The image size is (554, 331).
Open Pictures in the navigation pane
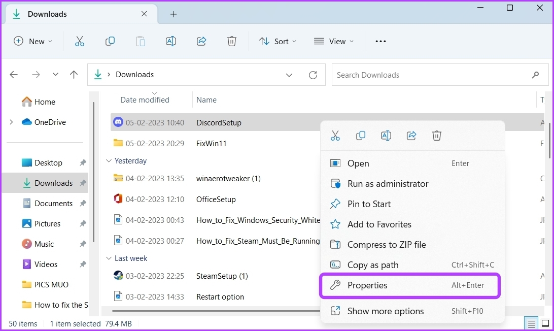pos(41,224)
